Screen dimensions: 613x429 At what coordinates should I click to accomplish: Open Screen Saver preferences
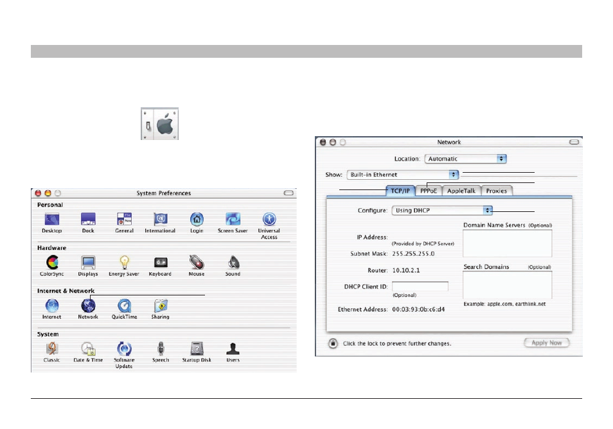(233, 219)
